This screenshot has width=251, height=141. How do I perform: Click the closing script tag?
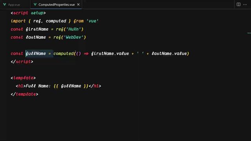point(22,62)
